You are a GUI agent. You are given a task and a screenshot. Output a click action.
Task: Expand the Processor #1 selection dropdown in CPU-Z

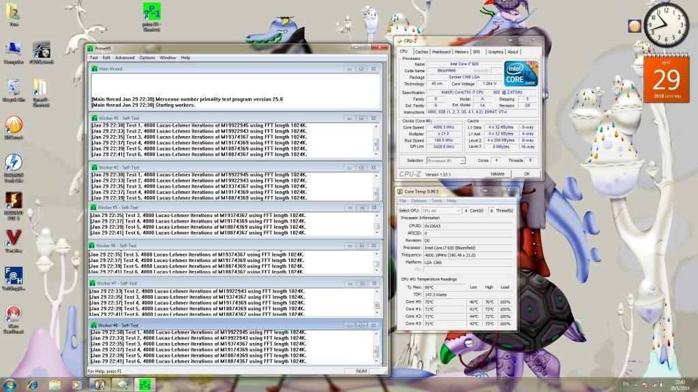coord(446,161)
